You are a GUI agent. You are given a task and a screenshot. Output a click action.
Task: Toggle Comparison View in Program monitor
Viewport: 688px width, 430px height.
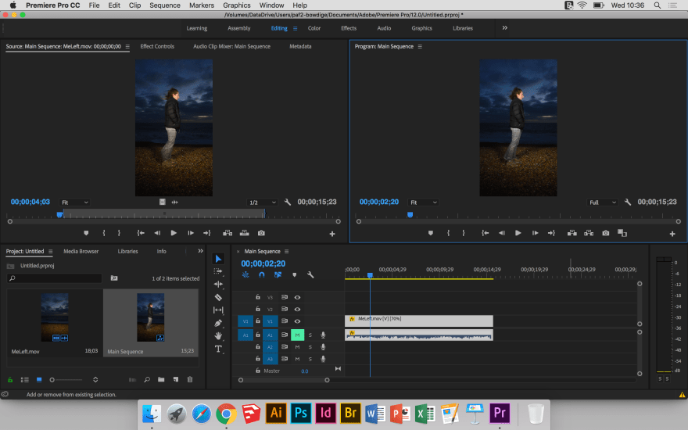click(x=622, y=233)
